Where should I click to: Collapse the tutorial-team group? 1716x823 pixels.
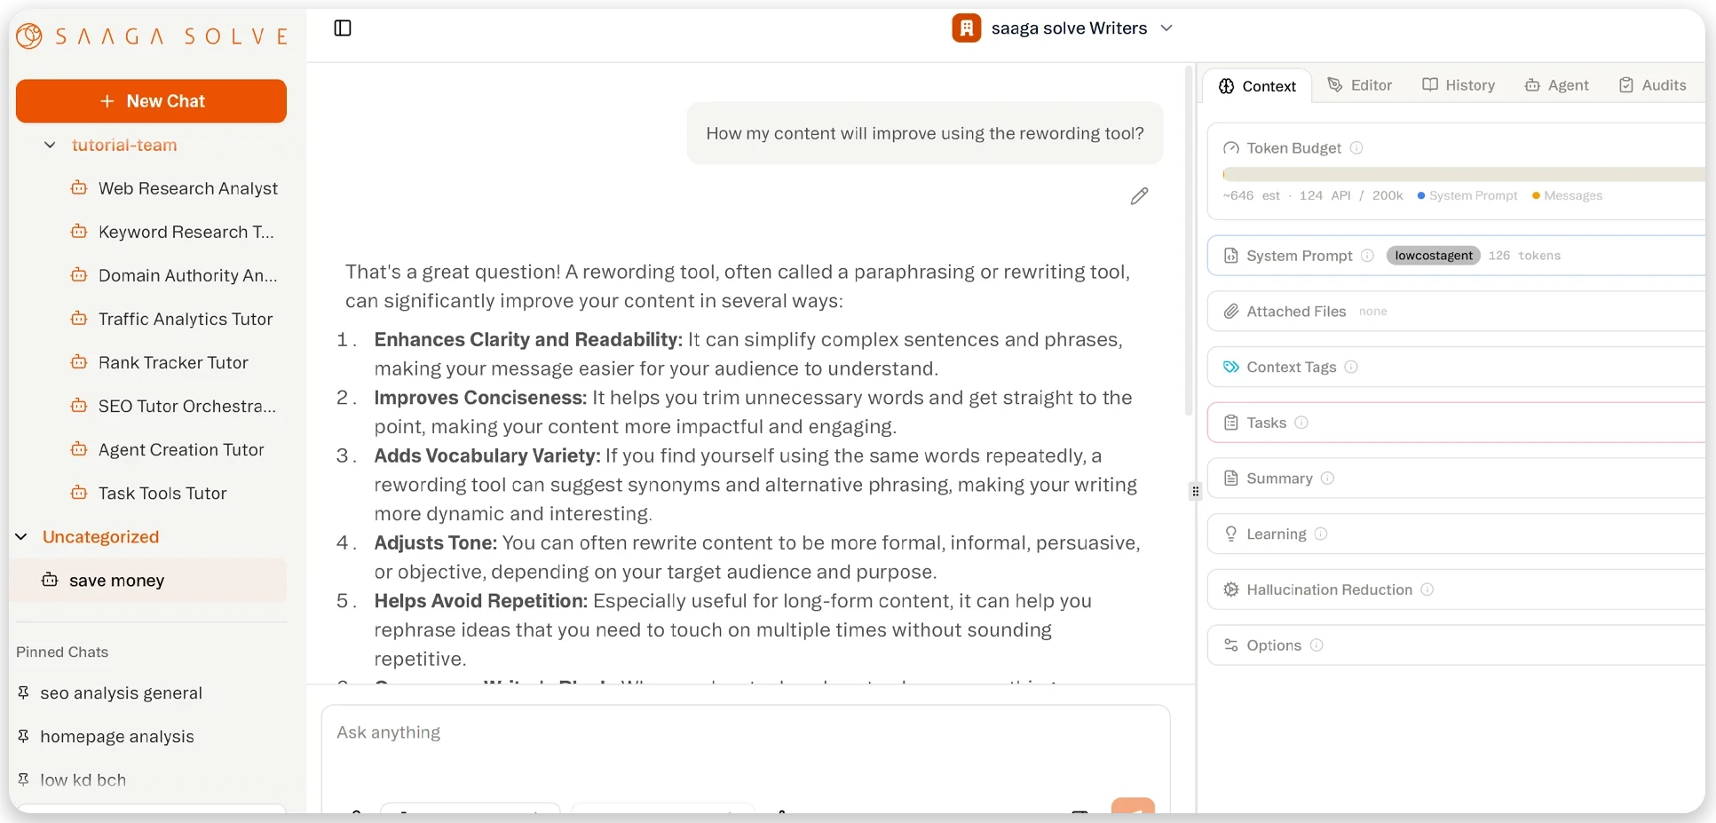pyautogui.click(x=50, y=145)
